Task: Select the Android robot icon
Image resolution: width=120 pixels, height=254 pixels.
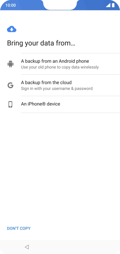Action: point(11,64)
